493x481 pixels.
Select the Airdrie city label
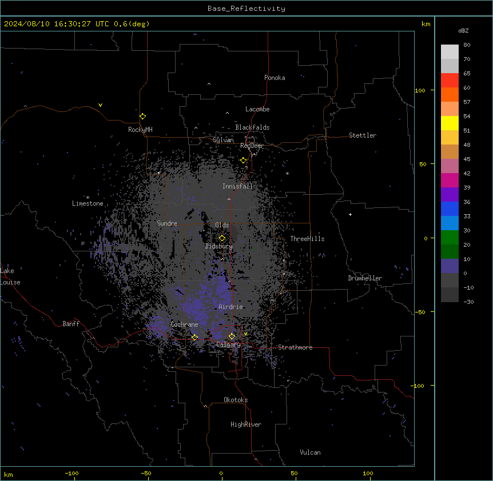231,307
